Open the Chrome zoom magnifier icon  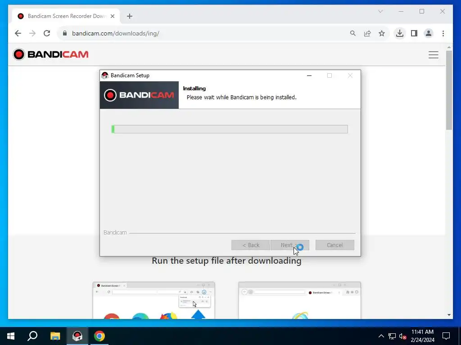(x=353, y=33)
